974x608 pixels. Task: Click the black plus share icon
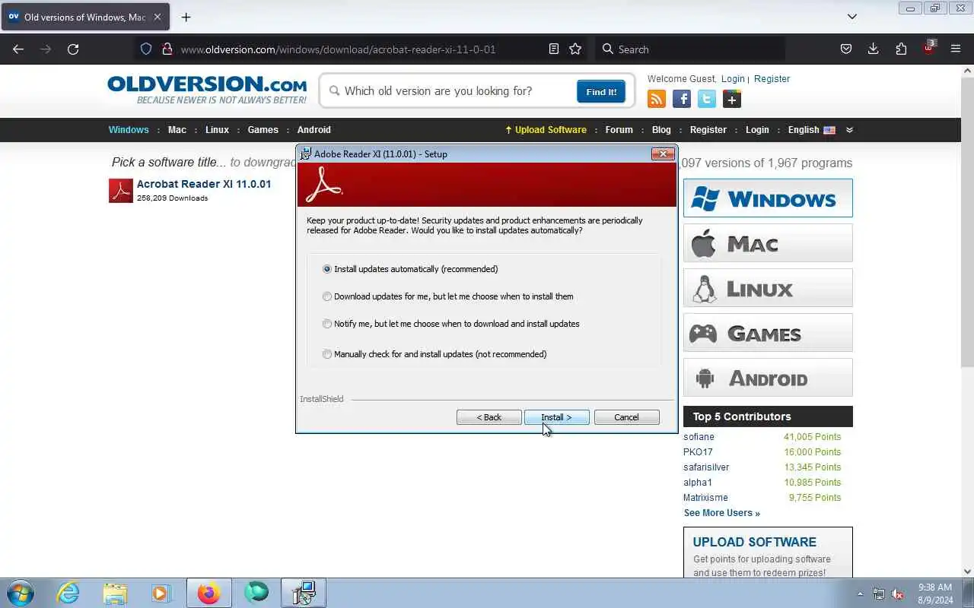tap(732, 99)
